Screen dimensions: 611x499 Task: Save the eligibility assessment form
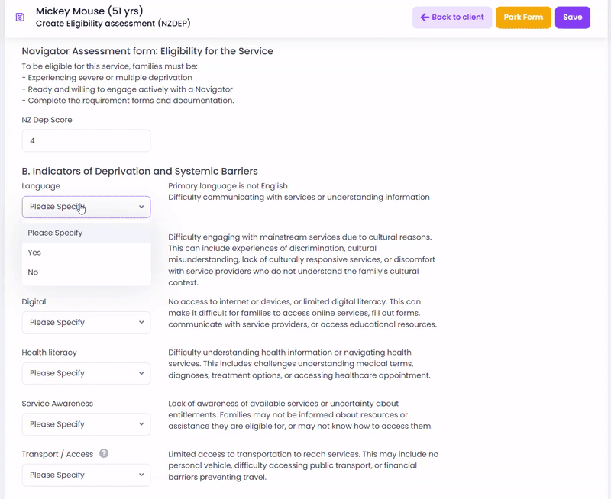[x=572, y=18]
